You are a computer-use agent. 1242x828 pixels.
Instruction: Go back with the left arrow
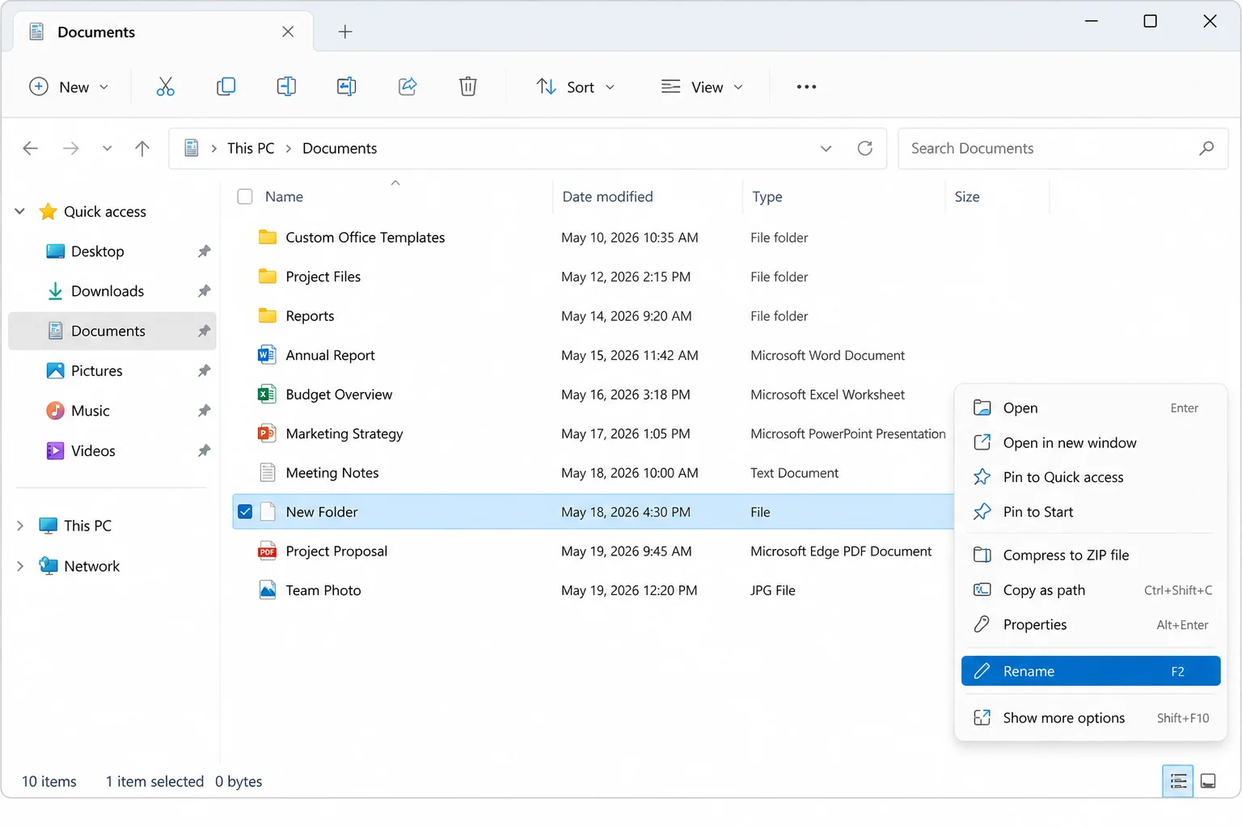tap(31, 148)
